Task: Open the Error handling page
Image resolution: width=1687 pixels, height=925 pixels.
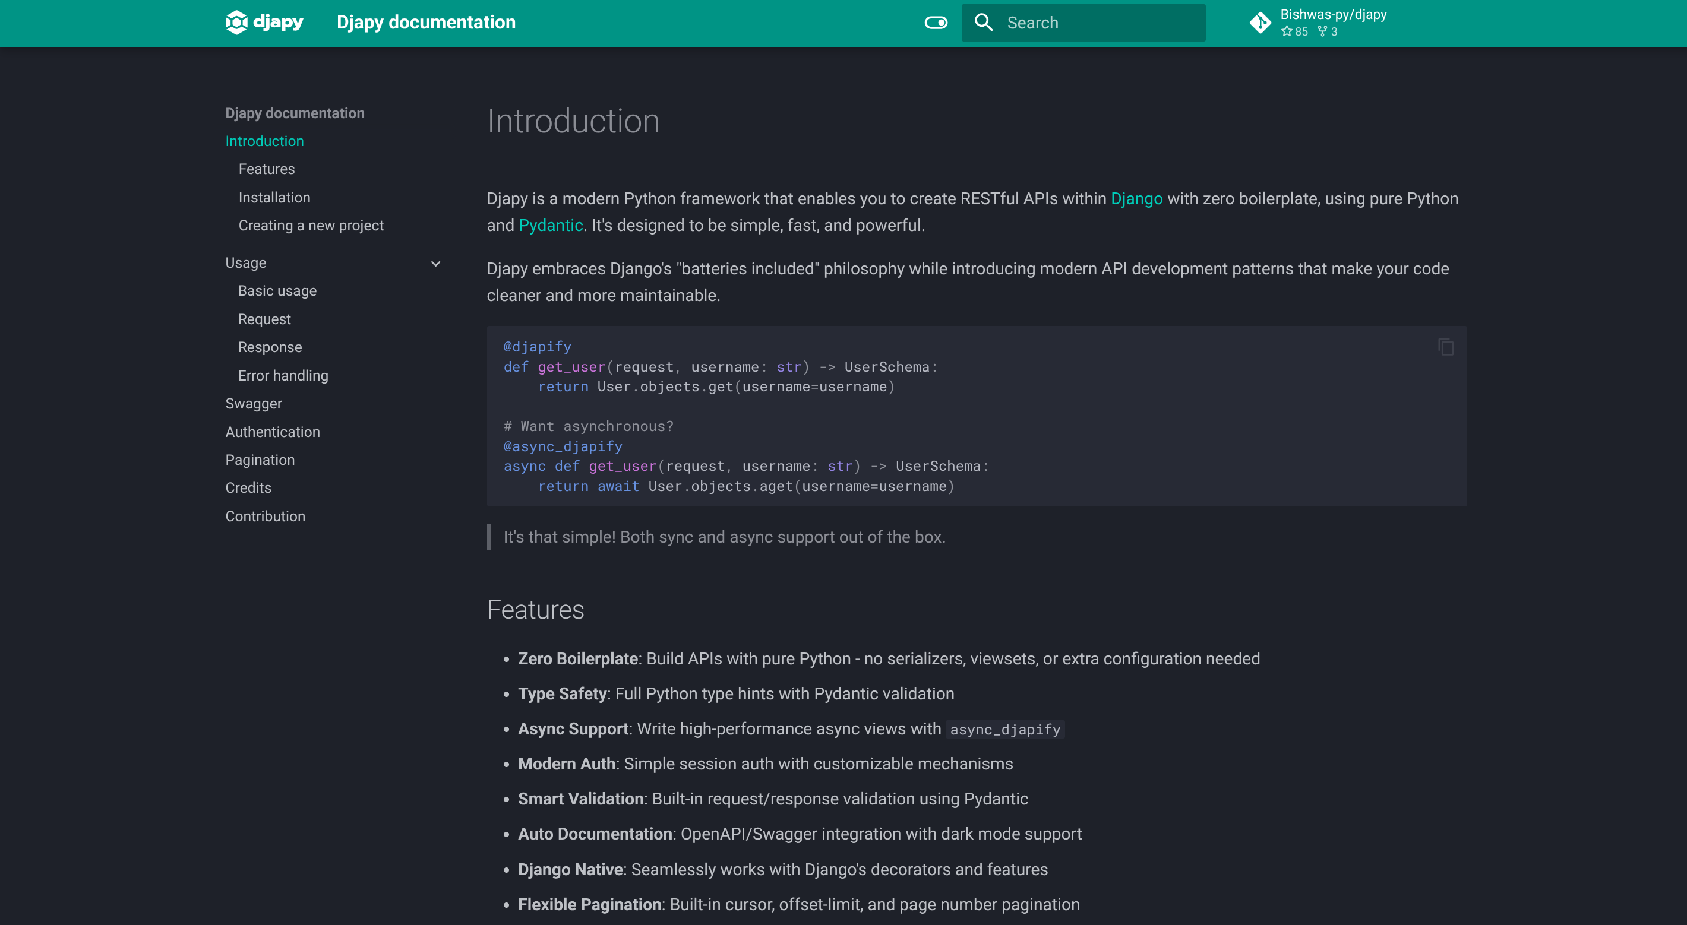Action: coord(283,375)
